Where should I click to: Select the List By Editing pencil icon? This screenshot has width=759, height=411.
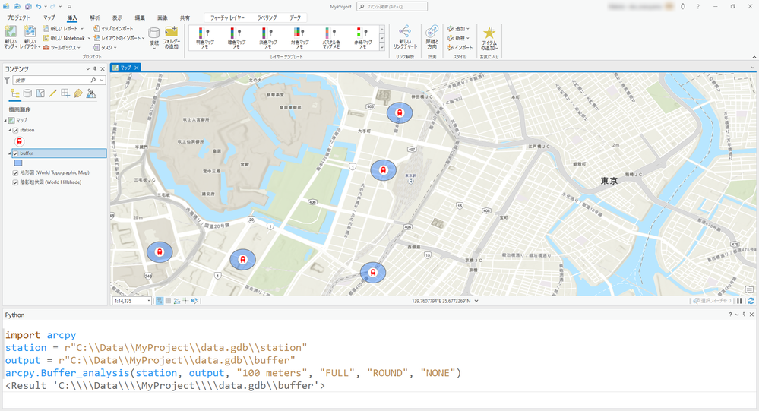click(52, 93)
